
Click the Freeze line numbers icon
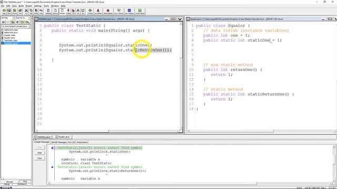(x=68, y=12)
